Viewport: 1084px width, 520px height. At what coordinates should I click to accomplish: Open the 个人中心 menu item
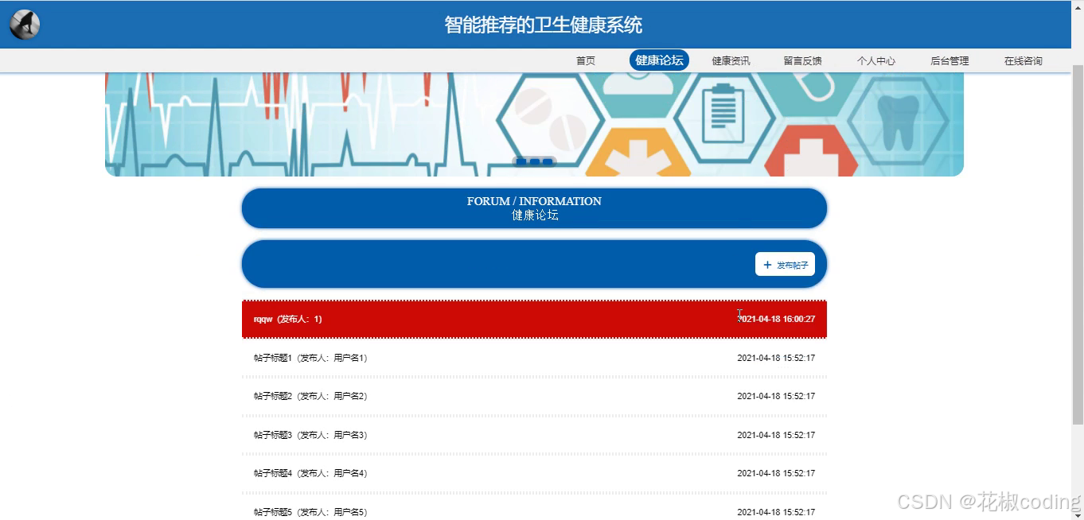click(x=876, y=60)
